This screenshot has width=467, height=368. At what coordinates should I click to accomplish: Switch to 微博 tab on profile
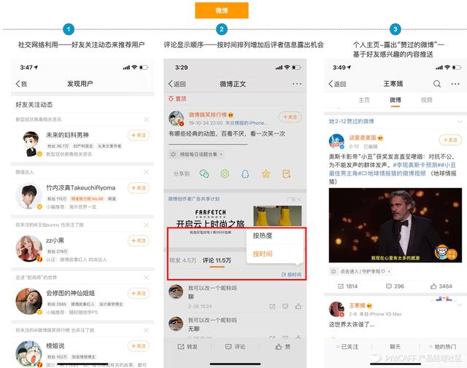pyautogui.click(x=395, y=100)
